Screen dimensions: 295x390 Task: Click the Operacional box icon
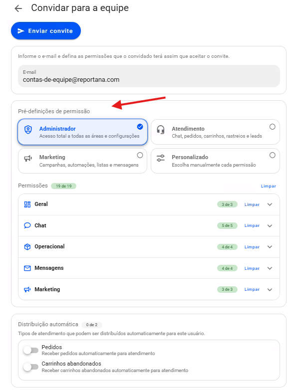click(x=27, y=247)
